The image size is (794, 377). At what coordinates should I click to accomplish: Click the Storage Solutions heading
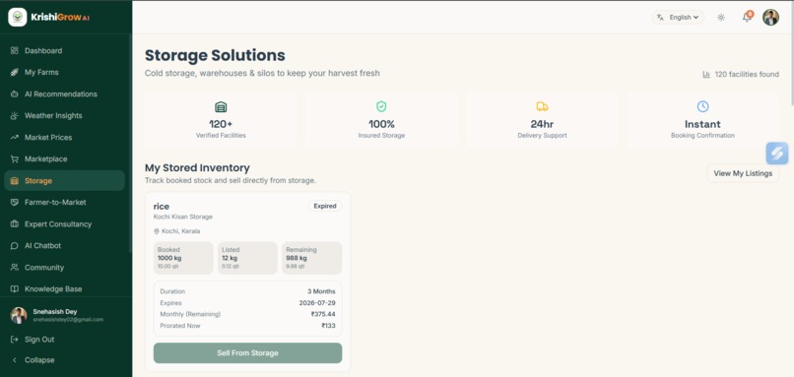coord(215,55)
